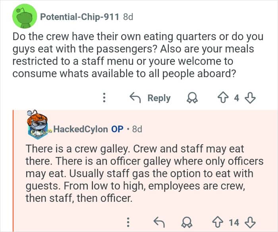Click the vote count 4 on top comment

point(237,98)
